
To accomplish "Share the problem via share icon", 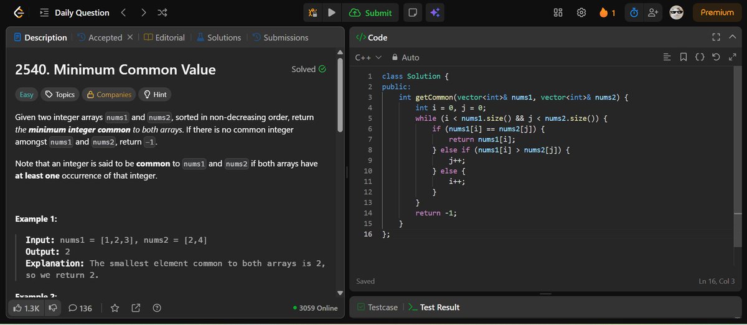I will click(x=136, y=308).
